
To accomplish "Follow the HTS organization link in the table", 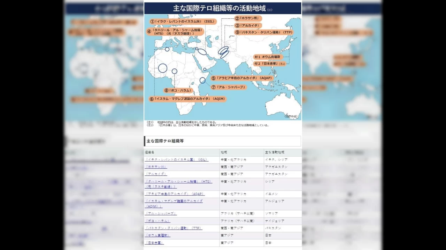I will pos(178,182).
